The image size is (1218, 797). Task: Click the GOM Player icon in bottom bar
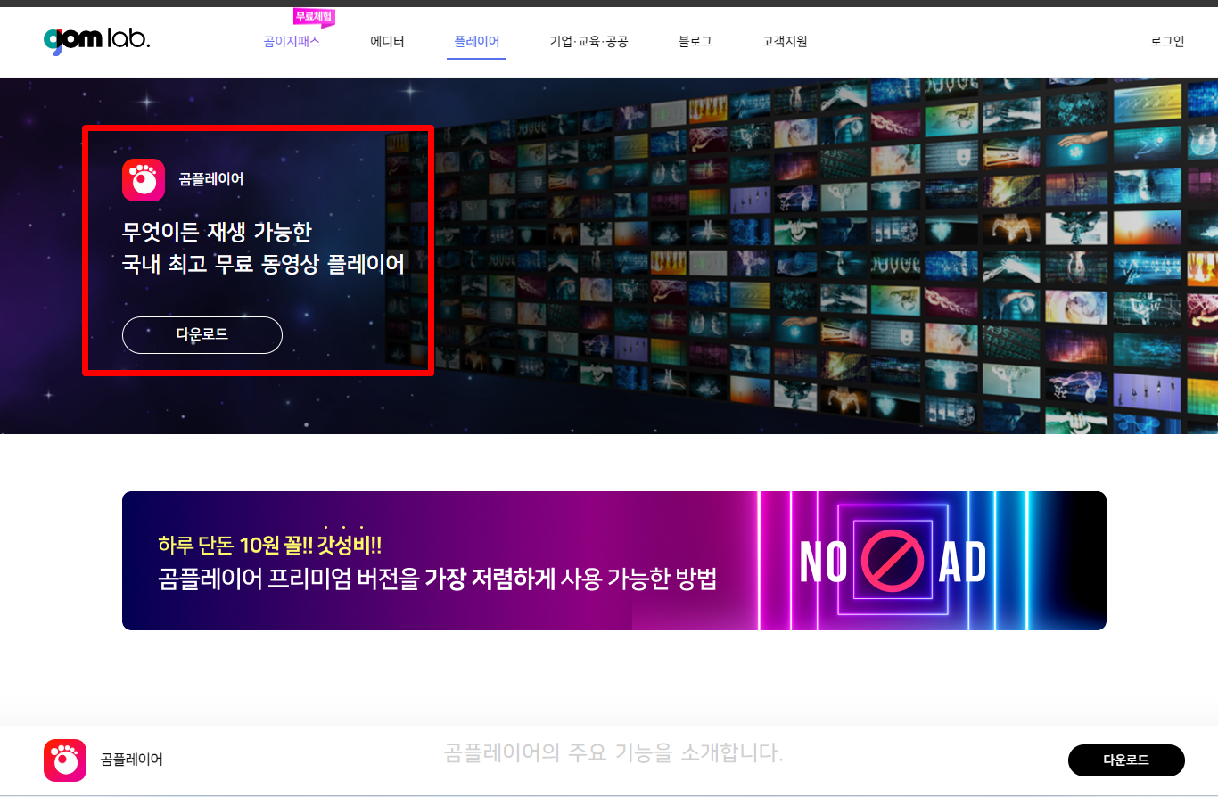point(65,760)
